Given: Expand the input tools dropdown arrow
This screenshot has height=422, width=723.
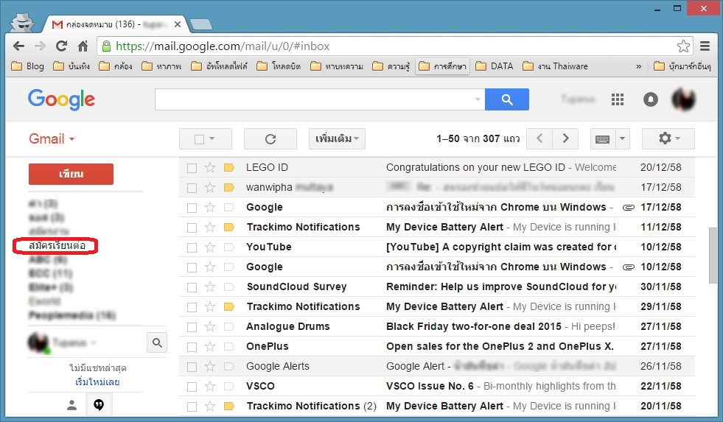Looking at the screenshot, I should (623, 138).
